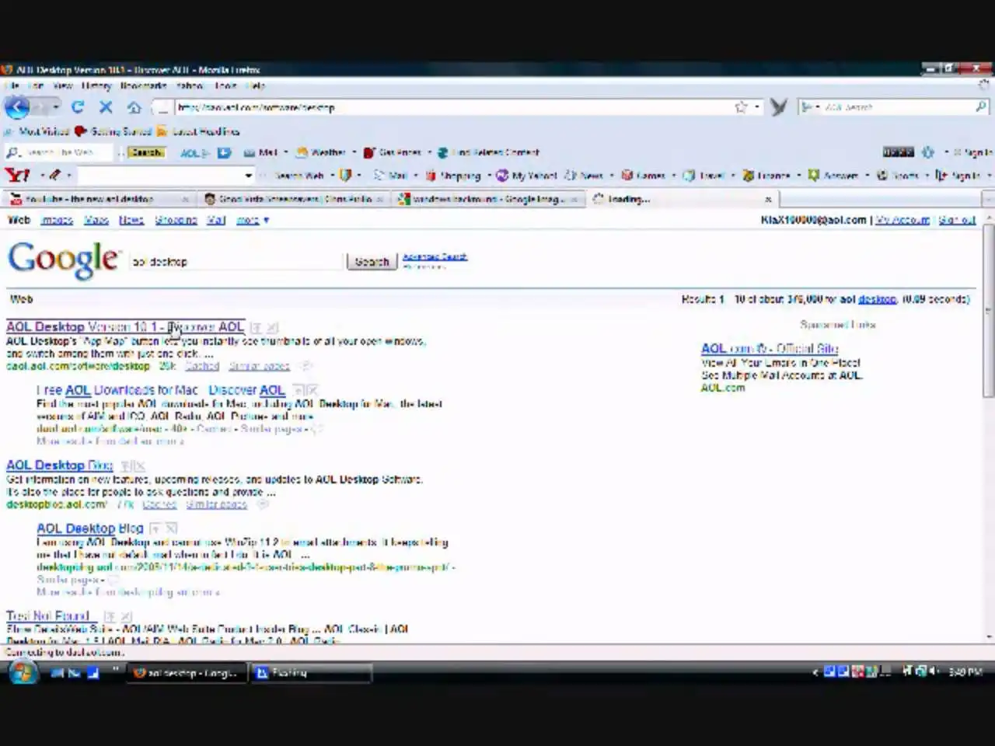995x746 pixels.
Task: Go back with Firefox Back button
Action: coord(17,107)
